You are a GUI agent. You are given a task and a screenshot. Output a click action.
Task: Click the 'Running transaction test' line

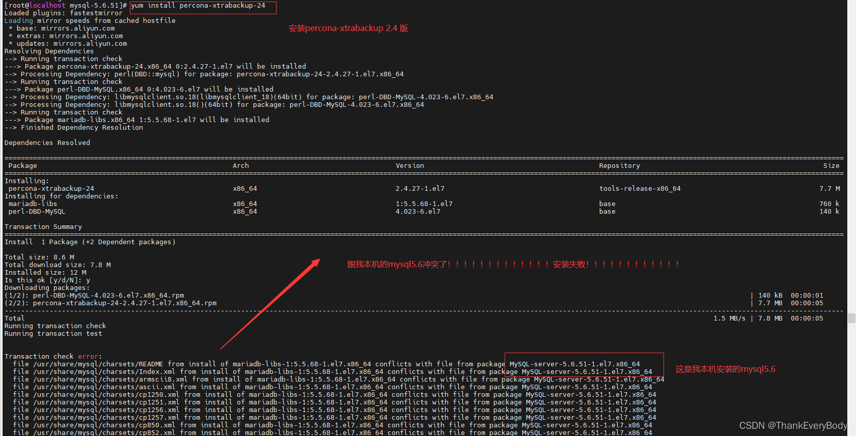pyautogui.click(x=53, y=334)
